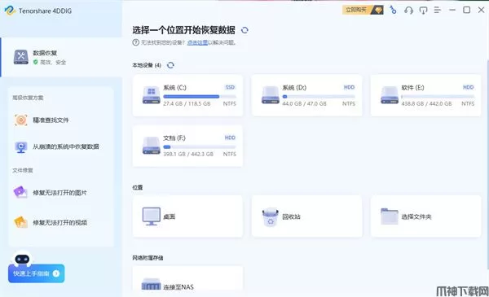The image size is (489, 297).
Task: Maximize the 4DDiG window
Action: (467, 11)
